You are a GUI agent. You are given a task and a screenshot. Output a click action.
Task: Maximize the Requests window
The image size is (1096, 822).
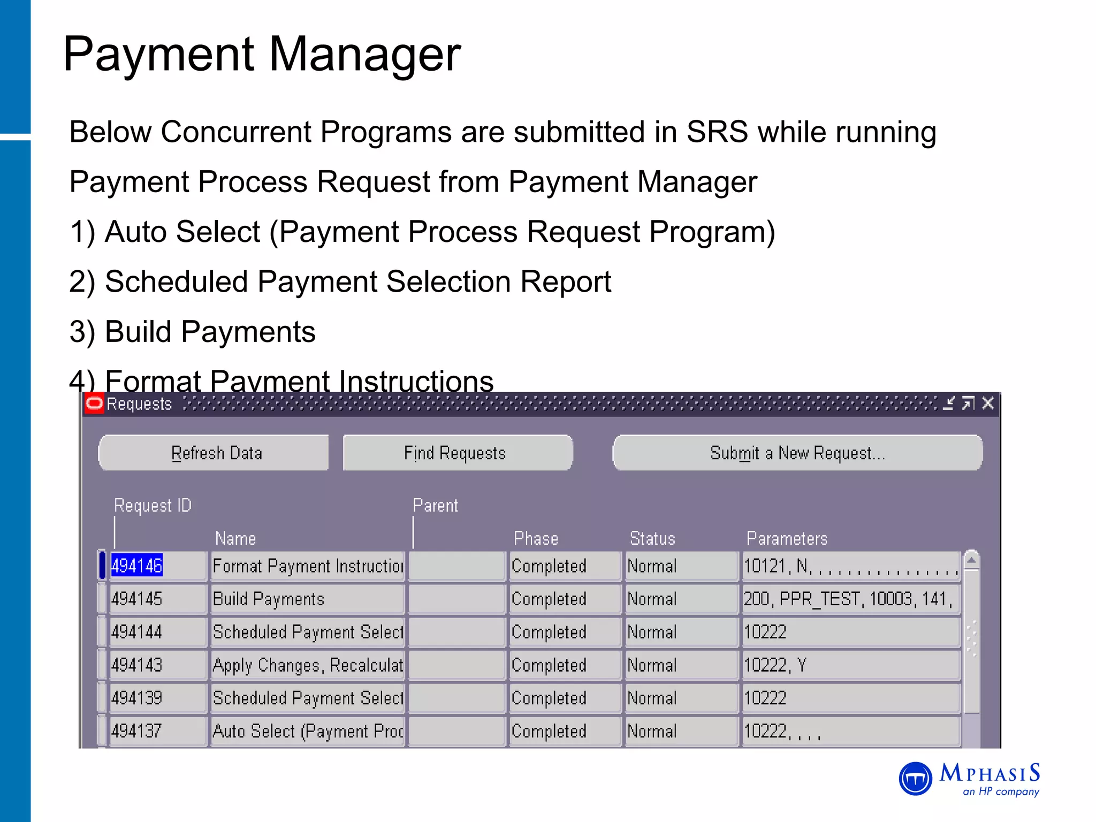click(968, 403)
